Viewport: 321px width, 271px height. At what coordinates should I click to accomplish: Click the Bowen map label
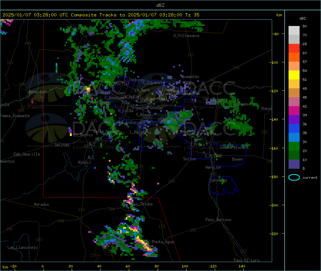[237, 159]
